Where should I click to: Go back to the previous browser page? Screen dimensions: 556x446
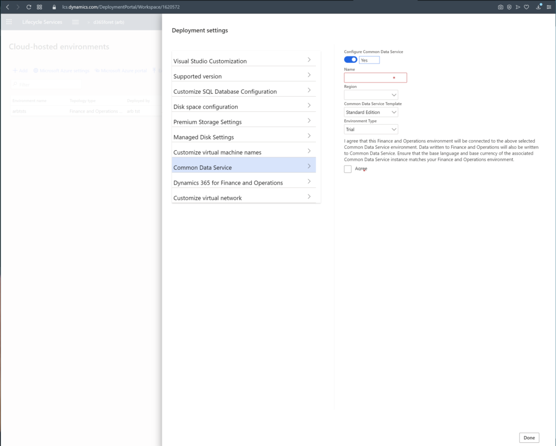pyautogui.click(x=7, y=7)
